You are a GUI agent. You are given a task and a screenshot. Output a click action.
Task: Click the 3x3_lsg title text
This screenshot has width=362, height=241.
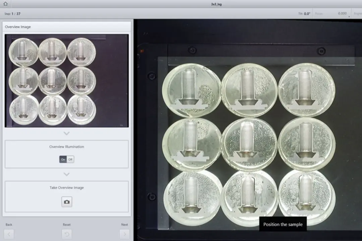pyautogui.click(x=216, y=4)
